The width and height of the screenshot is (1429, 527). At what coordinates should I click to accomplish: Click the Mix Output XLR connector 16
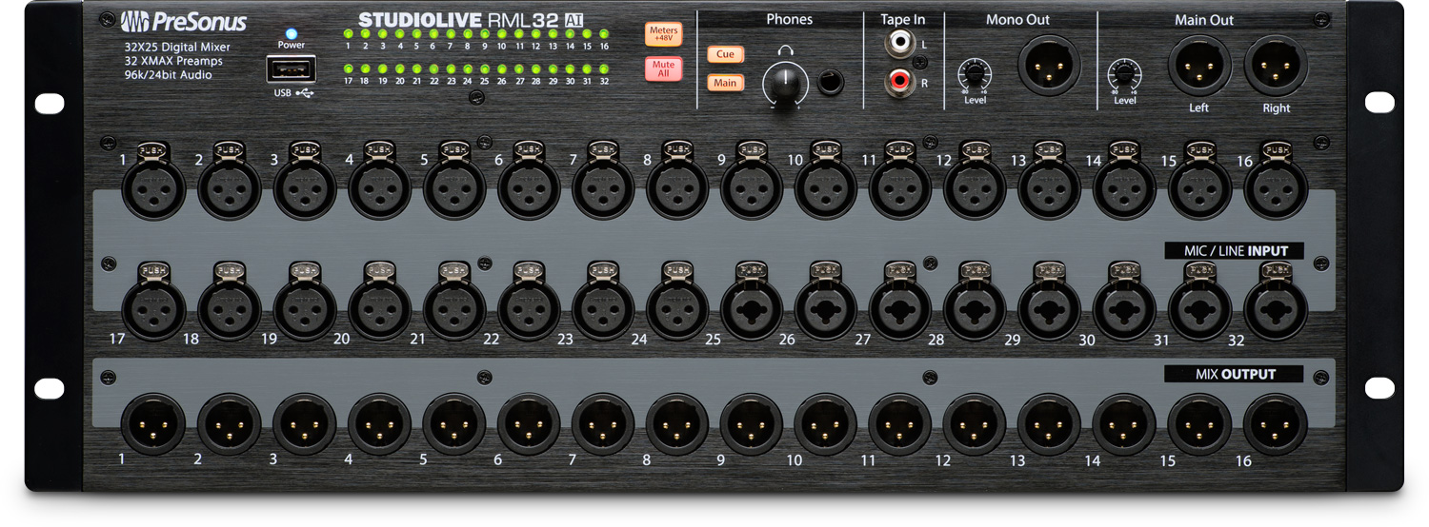tap(1276, 423)
